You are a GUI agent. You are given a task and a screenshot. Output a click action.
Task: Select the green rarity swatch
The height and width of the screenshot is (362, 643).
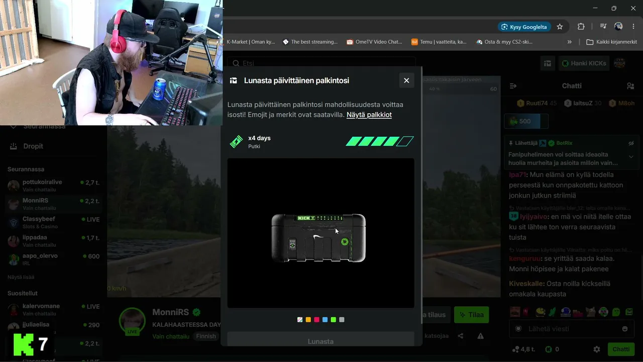(334, 320)
